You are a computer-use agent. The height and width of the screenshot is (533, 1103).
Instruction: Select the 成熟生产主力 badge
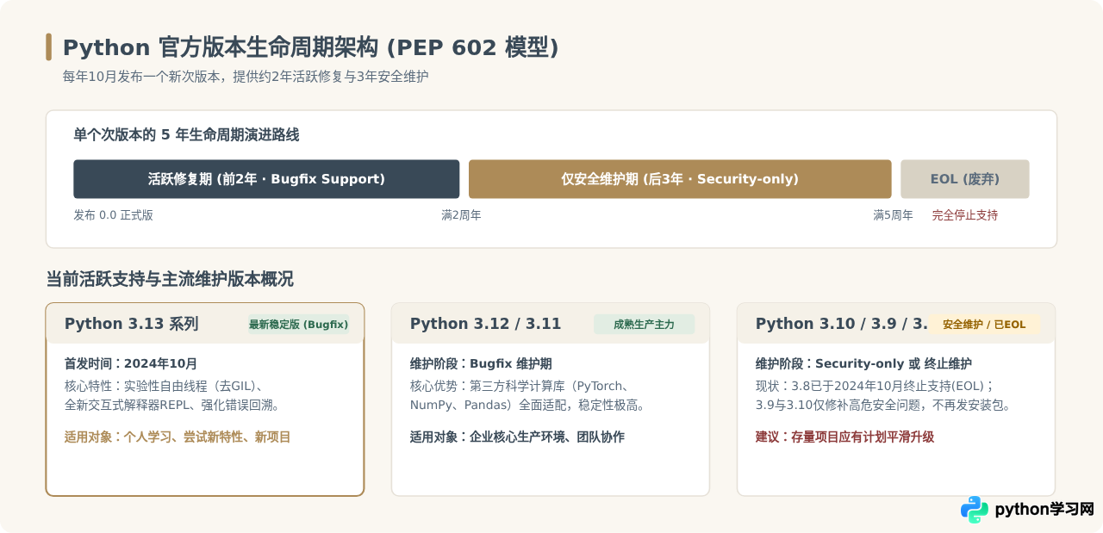point(644,325)
